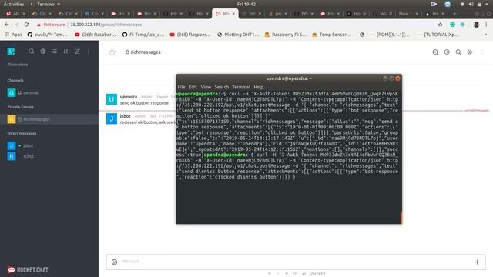Open the green Grammarly extension icon
This screenshot has height=277, width=493.
[x=452, y=25]
